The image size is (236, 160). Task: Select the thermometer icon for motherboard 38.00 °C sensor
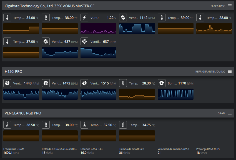click(x=46, y=17)
